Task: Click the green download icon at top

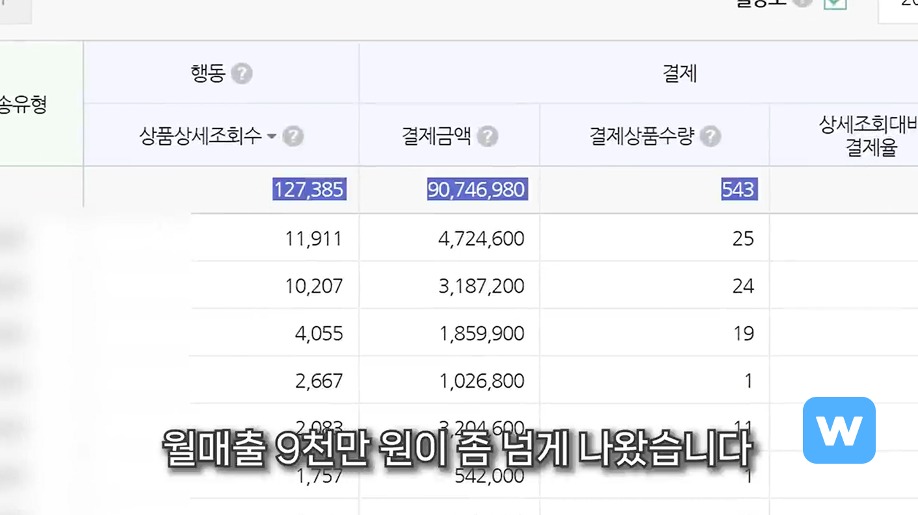Action: [835, 4]
